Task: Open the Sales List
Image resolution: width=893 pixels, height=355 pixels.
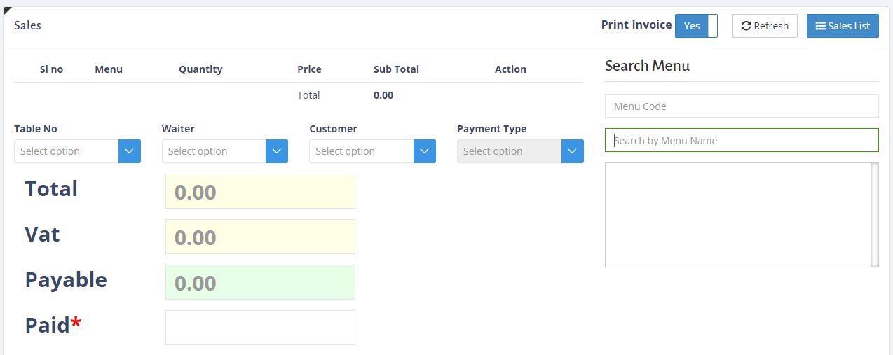Action: [x=843, y=26]
